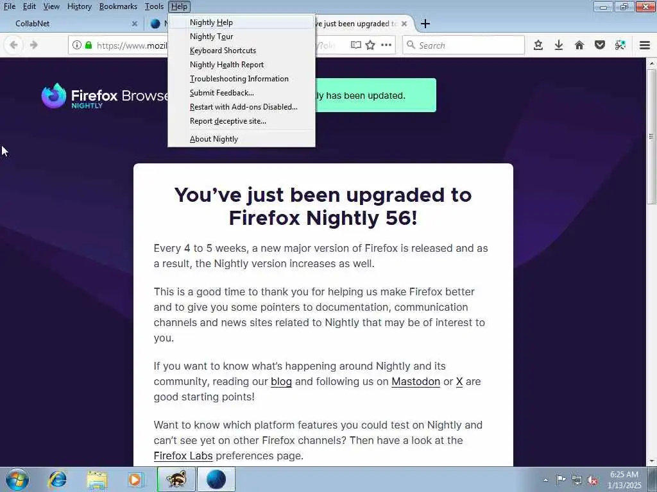657x492 pixels.
Task: Open a new tab with plus button
Action: pyautogui.click(x=425, y=24)
